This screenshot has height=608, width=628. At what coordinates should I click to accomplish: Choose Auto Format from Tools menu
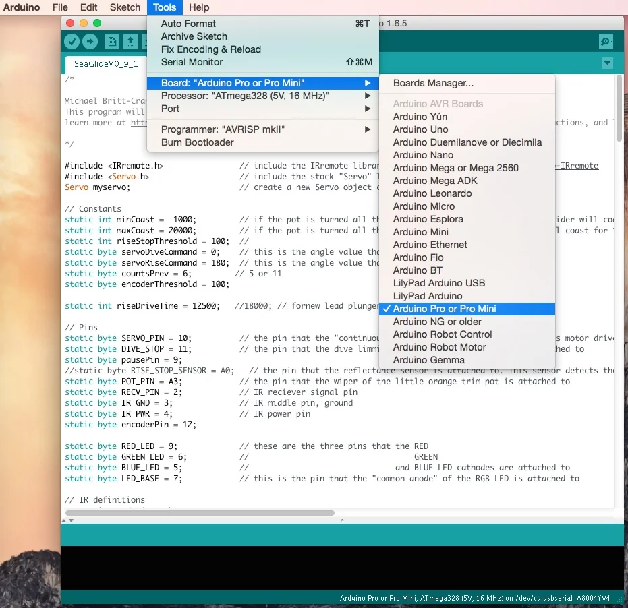click(x=263, y=24)
